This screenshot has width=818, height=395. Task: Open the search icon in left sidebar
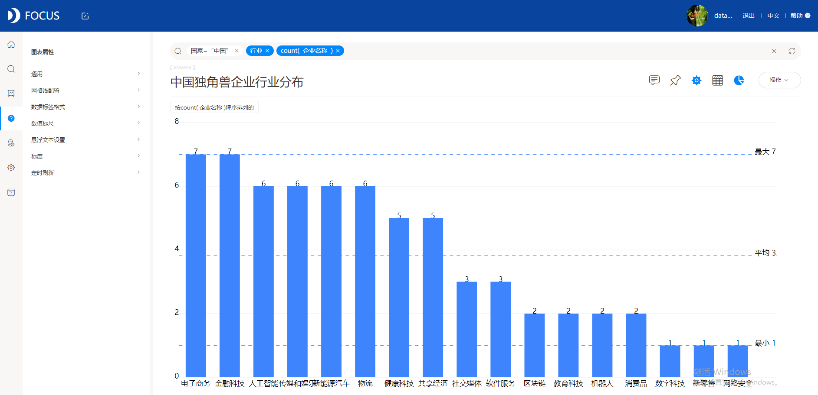pos(11,69)
